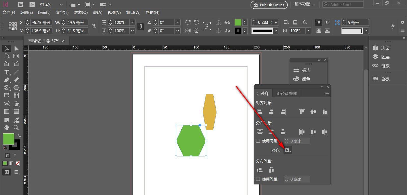This screenshot has height=195, width=407.
Task: Enable Use Spacing under Distribute Spacing
Action: (258, 179)
